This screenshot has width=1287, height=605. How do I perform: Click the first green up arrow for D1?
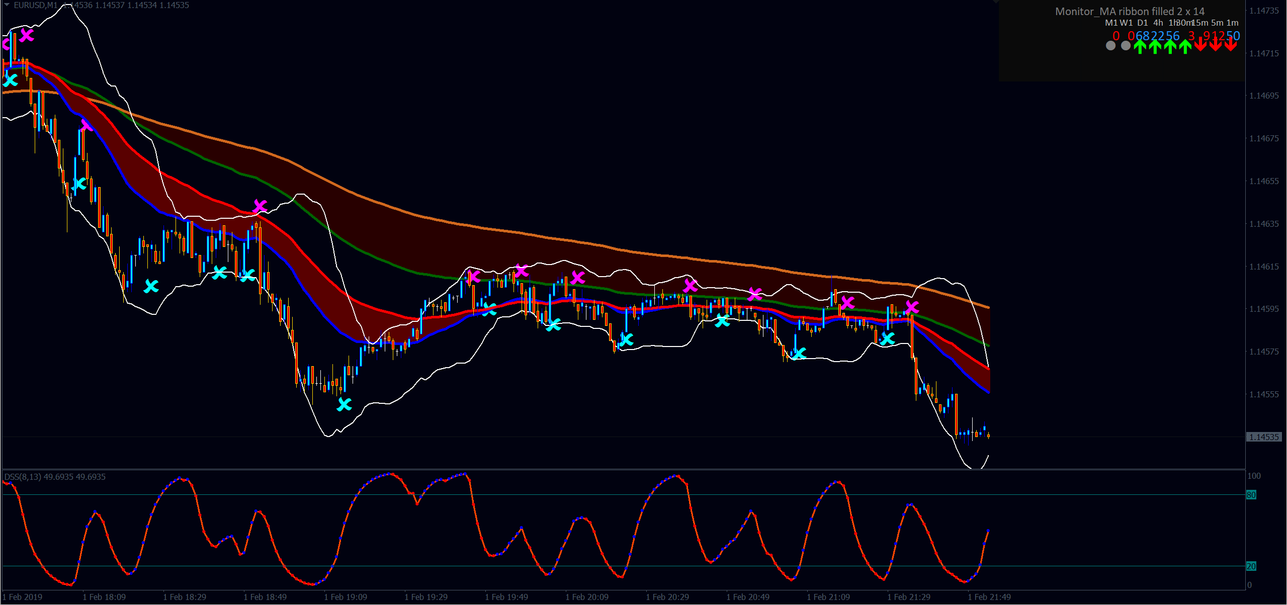(x=1140, y=46)
